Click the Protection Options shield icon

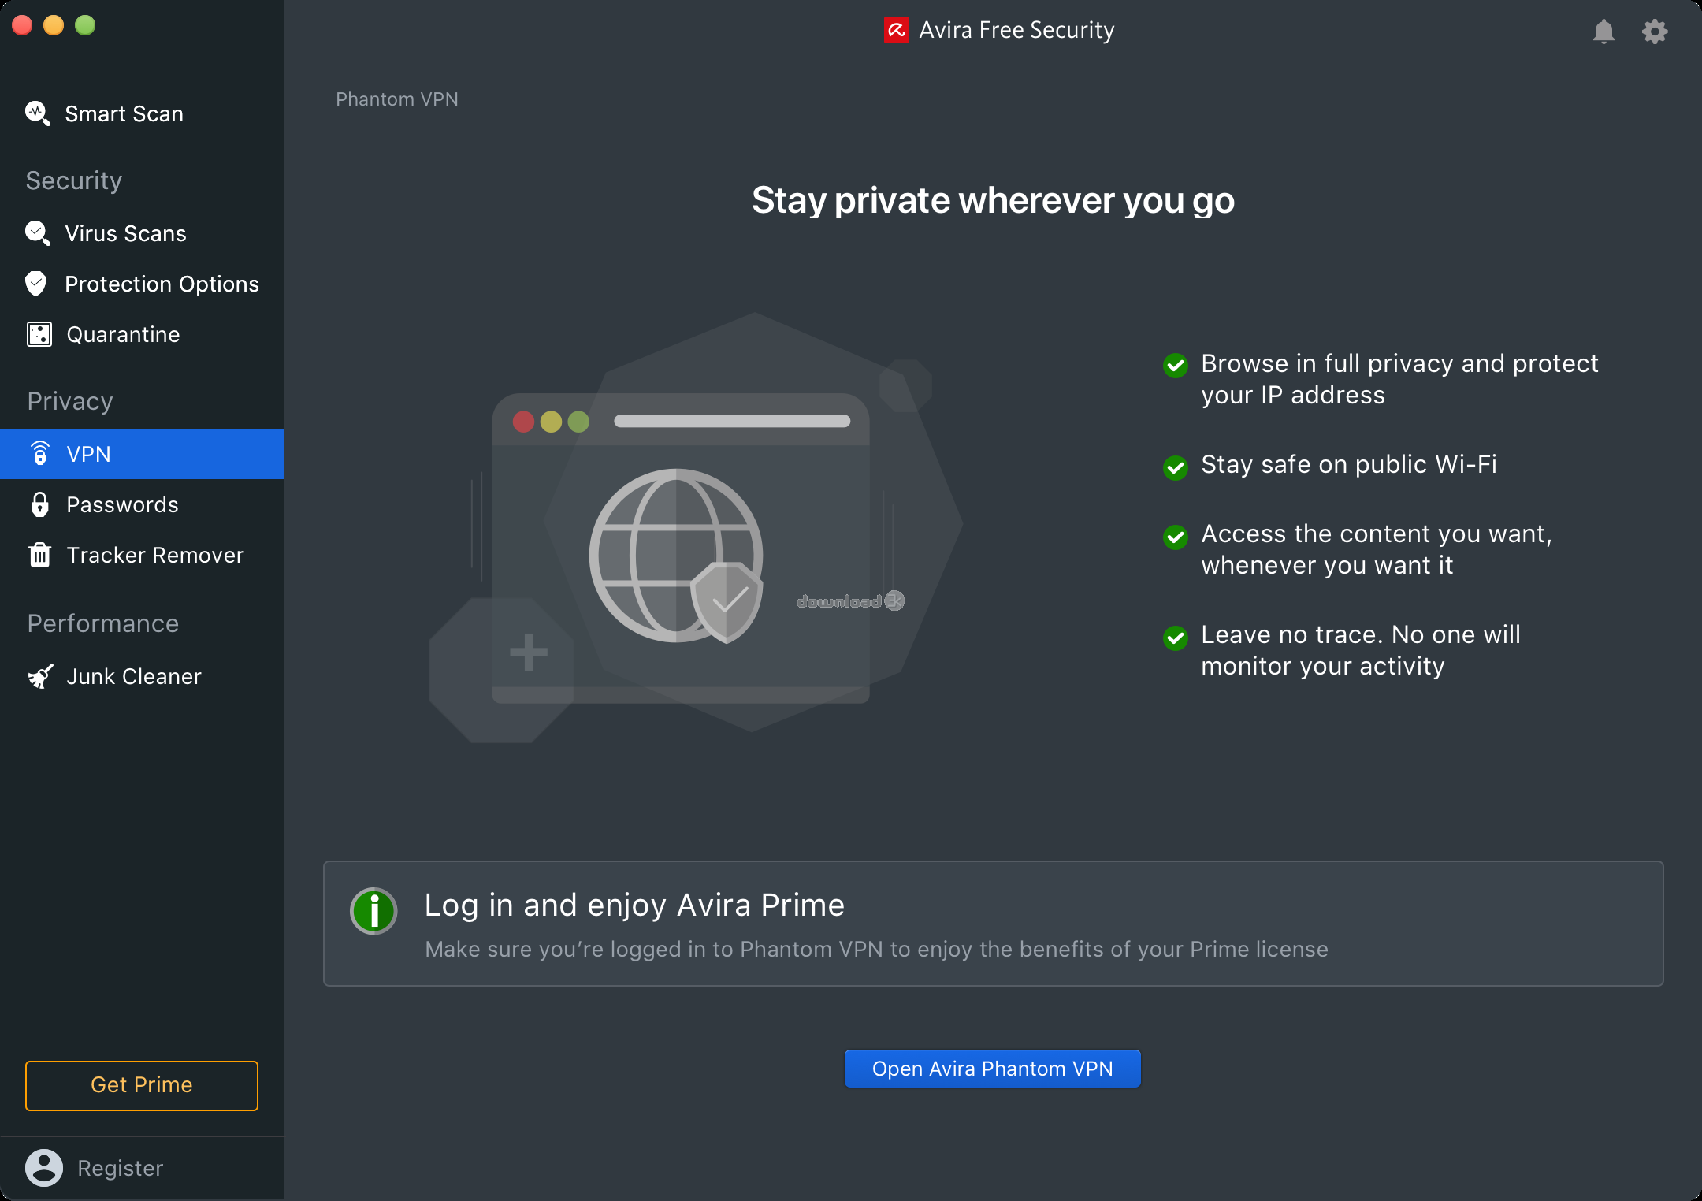36,284
